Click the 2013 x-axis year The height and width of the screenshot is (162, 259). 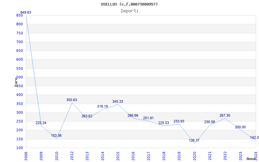click(x=87, y=156)
